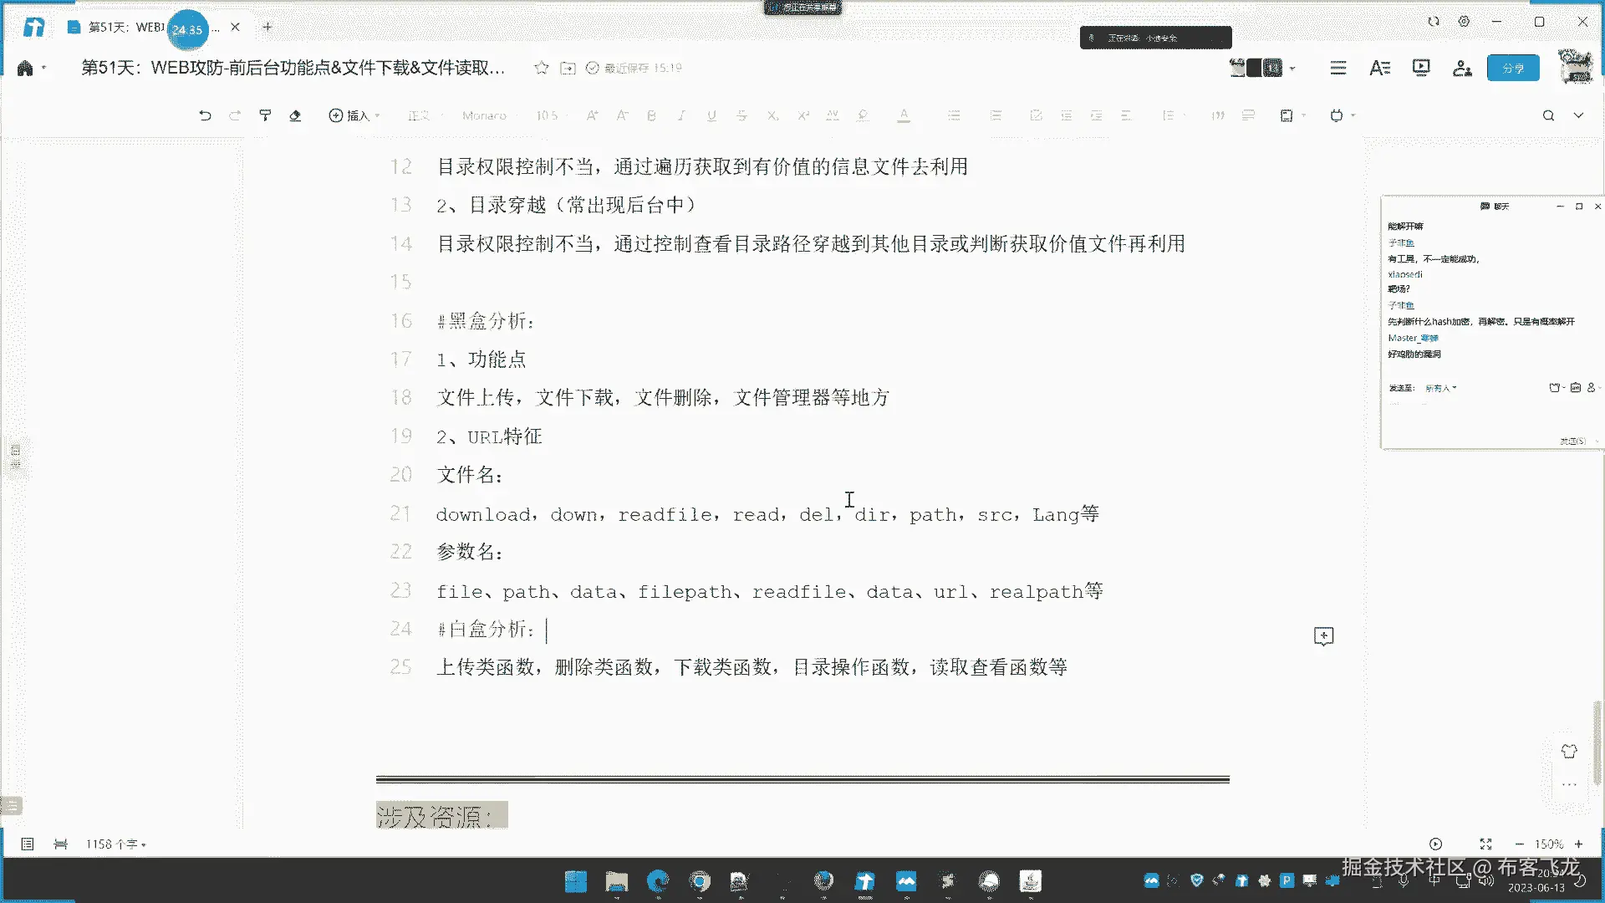Open the word count dropdown
The width and height of the screenshot is (1605, 903).
pyautogui.click(x=115, y=844)
